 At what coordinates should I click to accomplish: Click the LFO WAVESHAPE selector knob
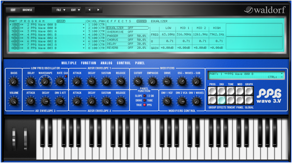(45, 82)
